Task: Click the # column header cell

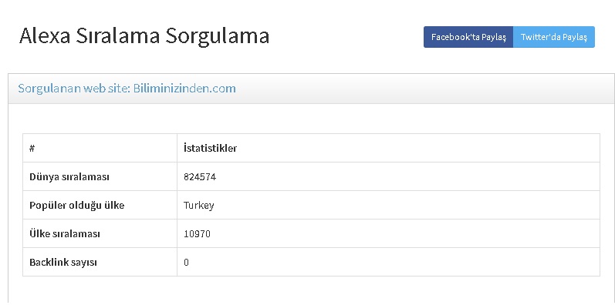Action: pos(100,148)
